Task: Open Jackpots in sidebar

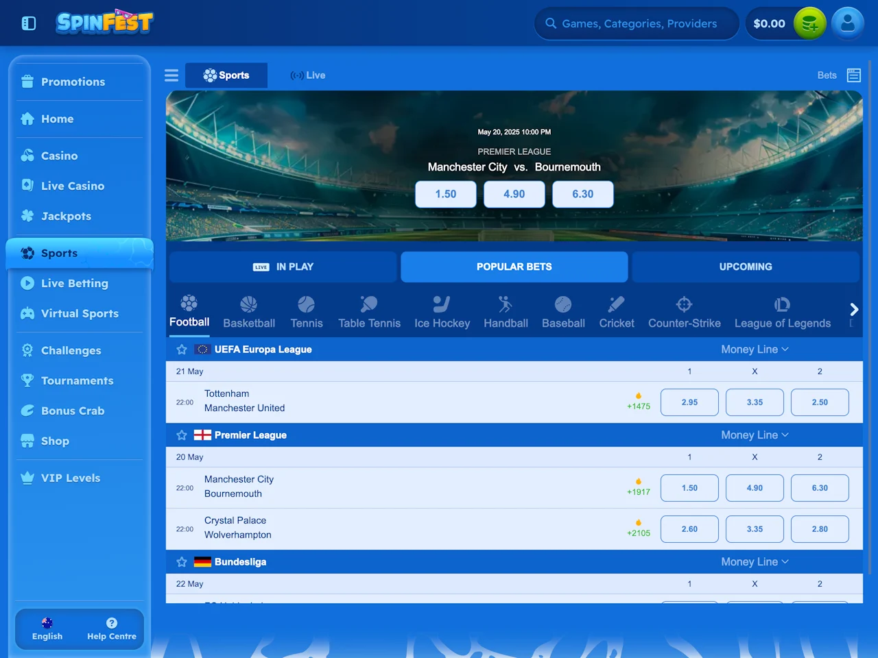Action: pyautogui.click(x=80, y=216)
